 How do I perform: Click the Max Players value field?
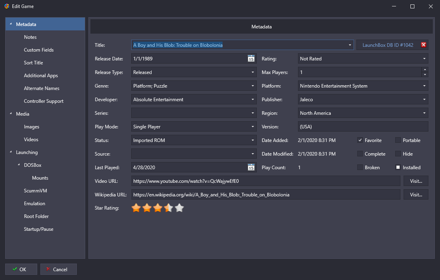click(x=360, y=72)
